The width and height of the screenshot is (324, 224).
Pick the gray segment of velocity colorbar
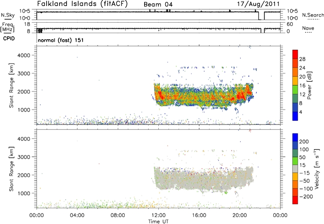[x=295, y=169]
